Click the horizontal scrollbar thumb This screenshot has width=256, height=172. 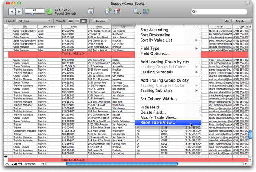point(122,164)
